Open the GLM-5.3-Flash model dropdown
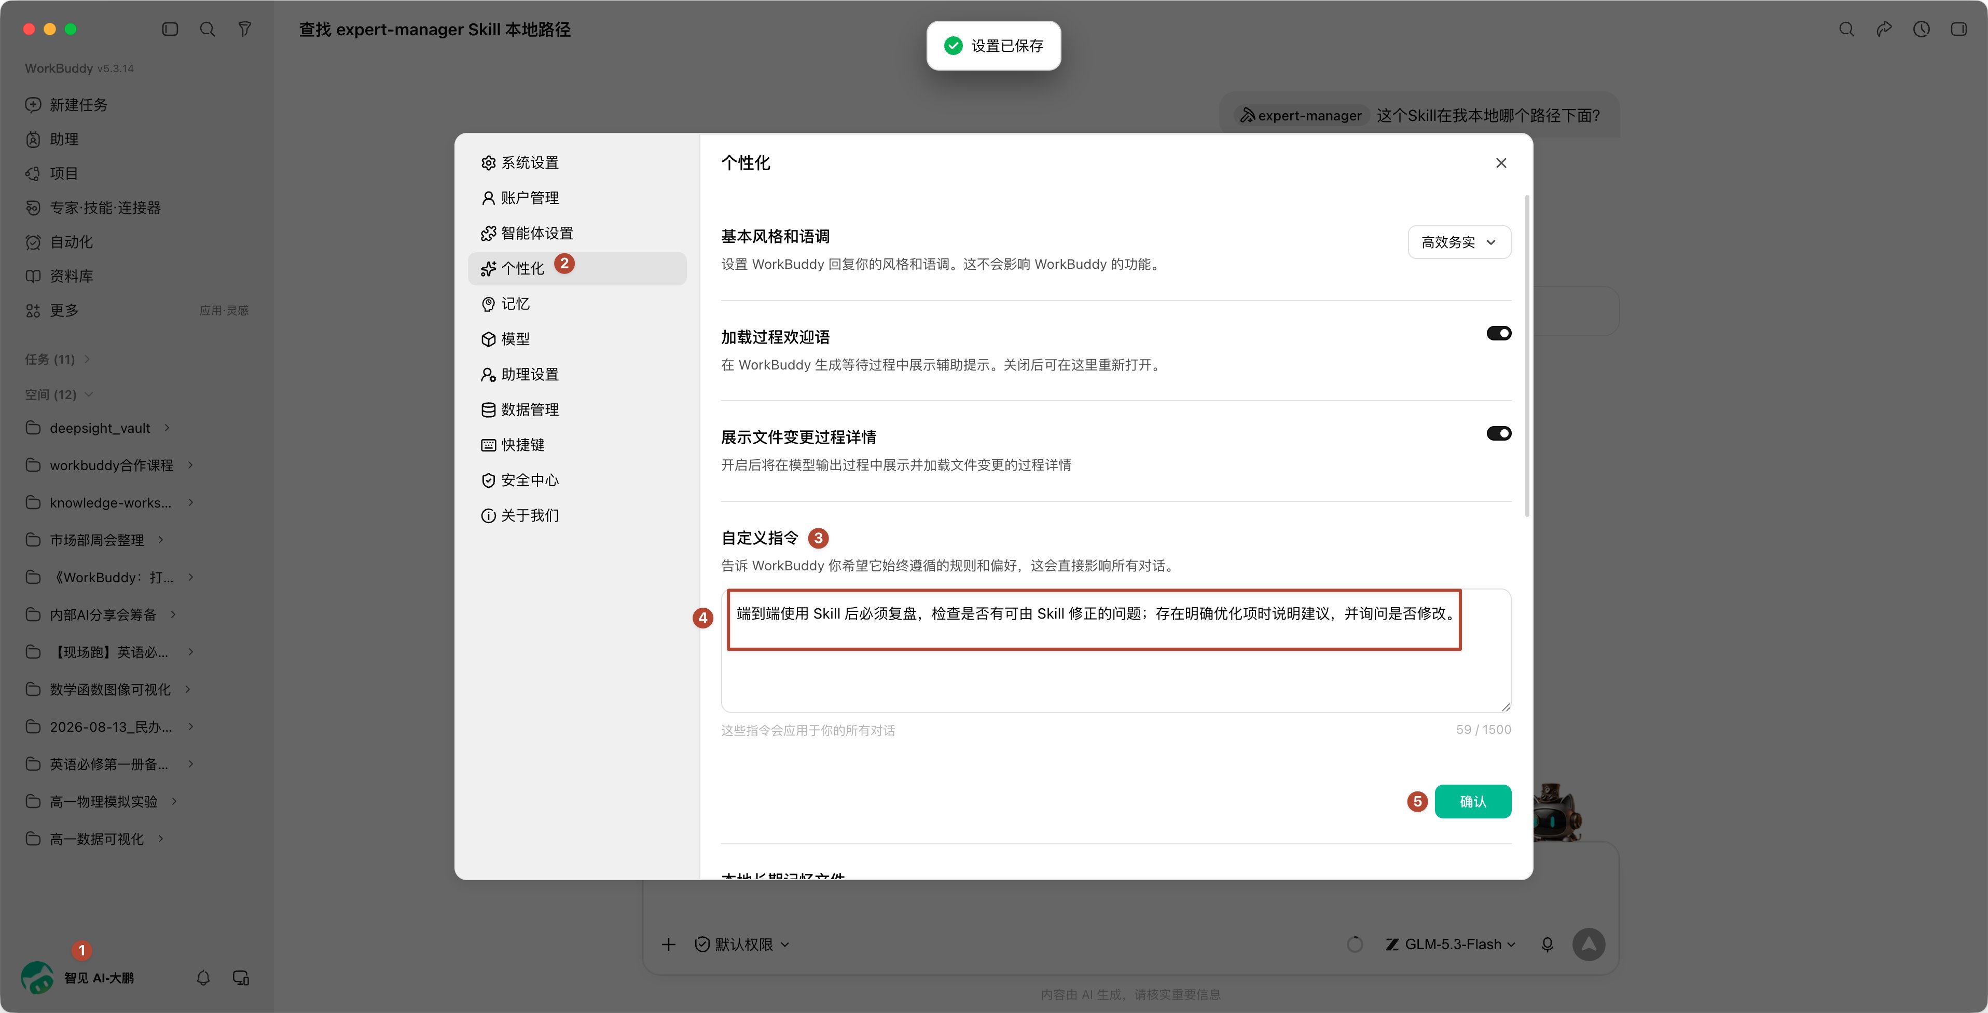 [x=1450, y=944]
